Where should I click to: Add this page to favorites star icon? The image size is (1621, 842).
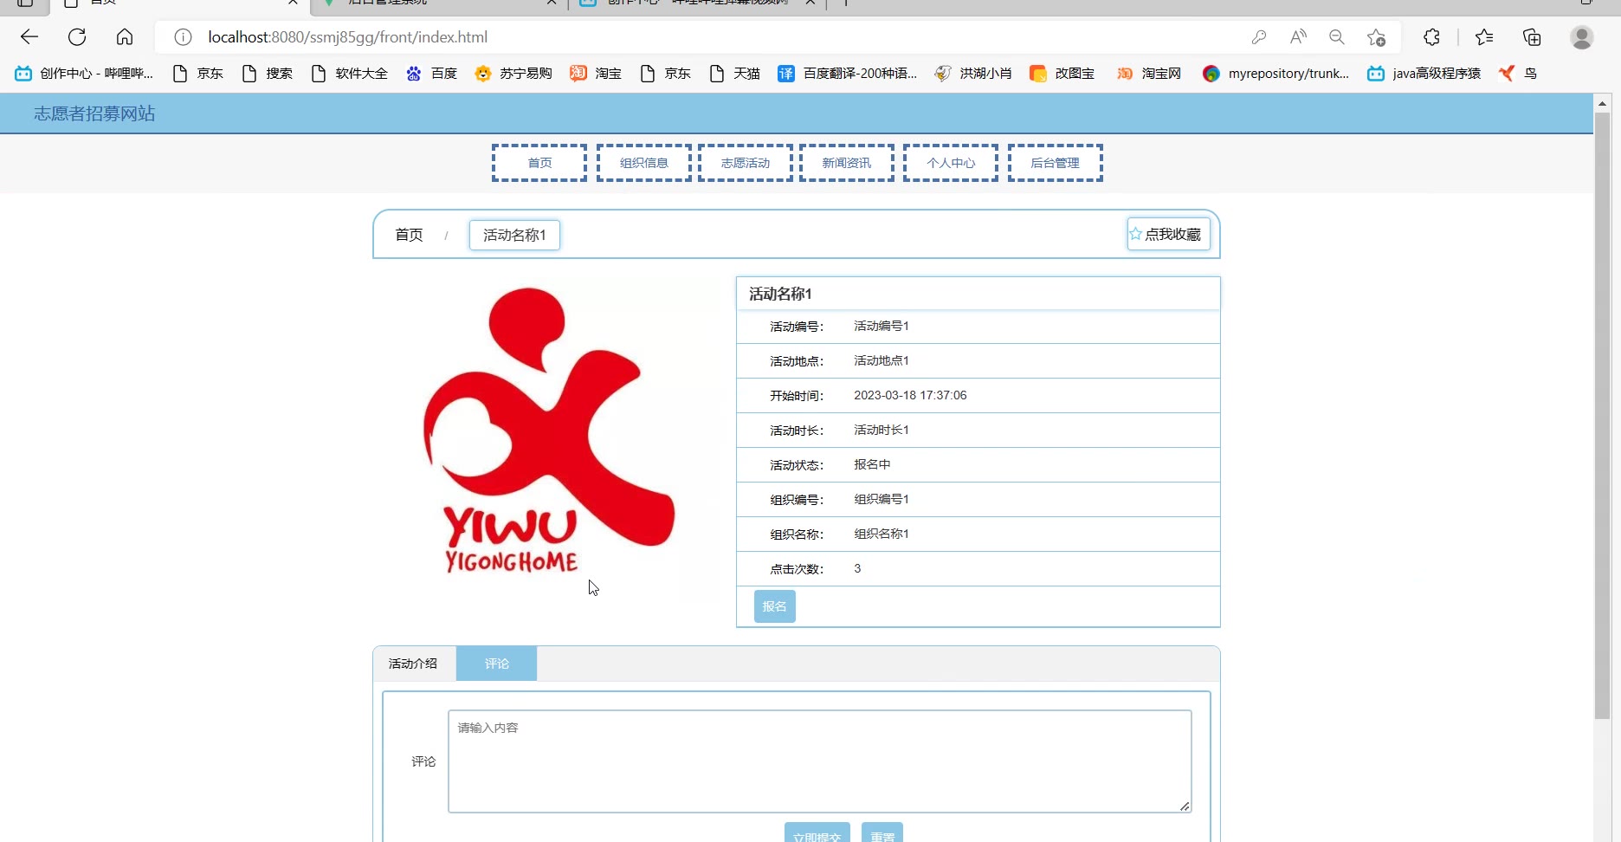1376,37
